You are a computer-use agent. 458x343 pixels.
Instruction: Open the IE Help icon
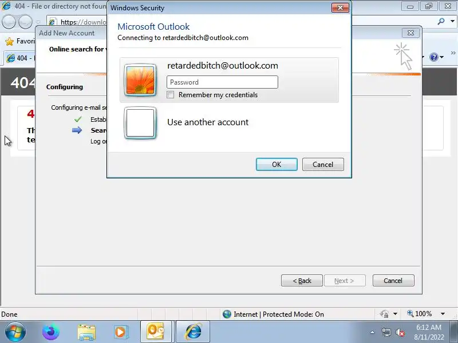coord(434,57)
